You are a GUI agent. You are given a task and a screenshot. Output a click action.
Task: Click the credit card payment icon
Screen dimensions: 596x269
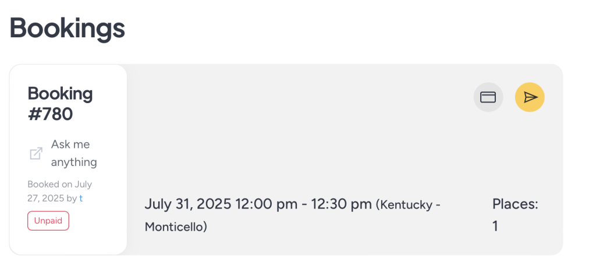tap(488, 97)
